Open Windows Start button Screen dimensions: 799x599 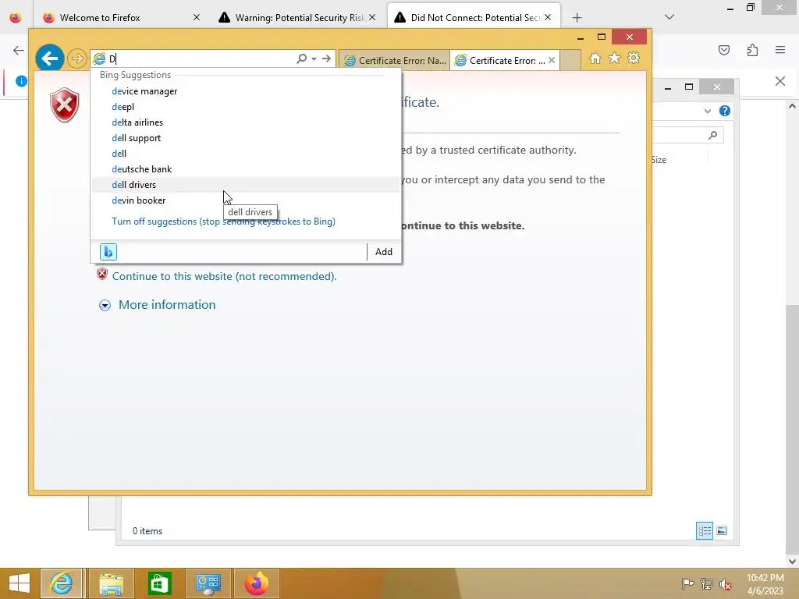20,583
